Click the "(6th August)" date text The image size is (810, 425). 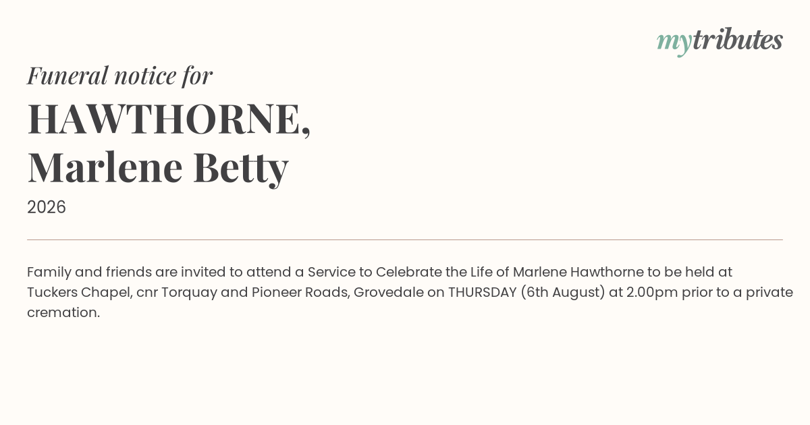point(564,293)
